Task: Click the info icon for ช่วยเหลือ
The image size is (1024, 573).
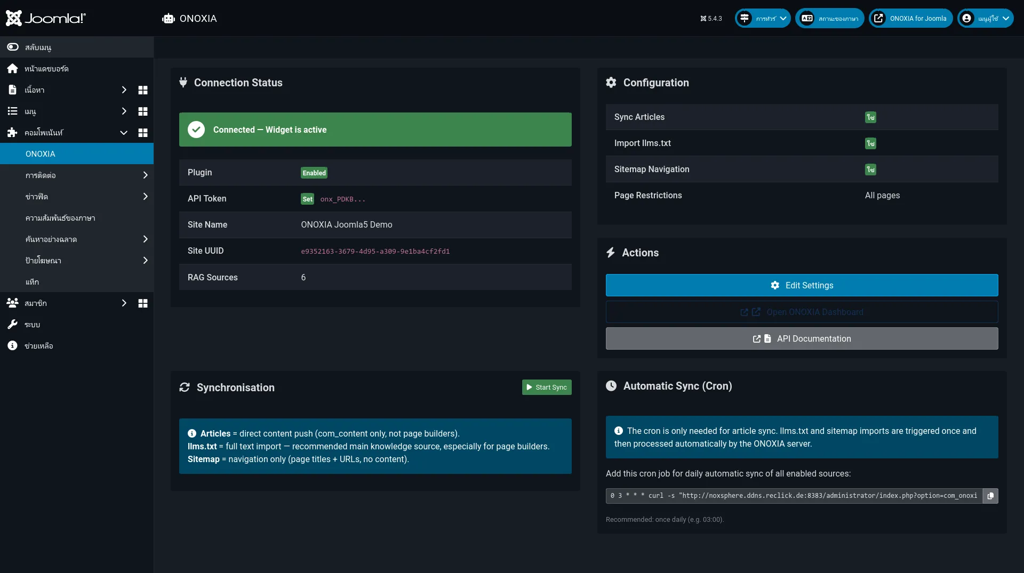Action: pyautogui.click(x=12, y=345)
